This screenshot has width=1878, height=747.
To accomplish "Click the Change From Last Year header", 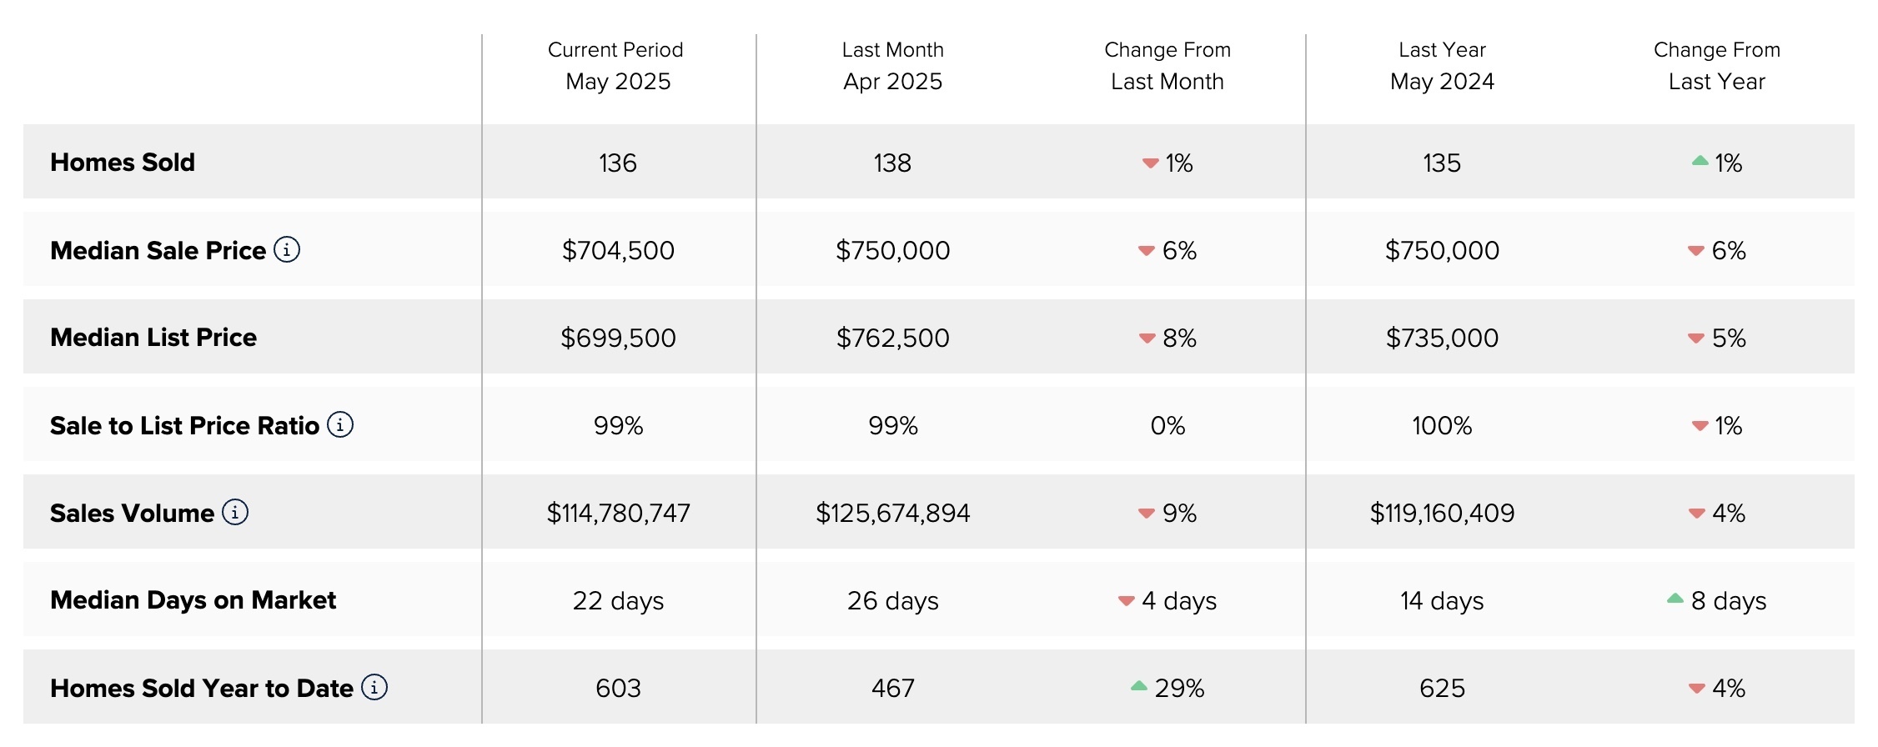I will click(x=1716, y=66).
